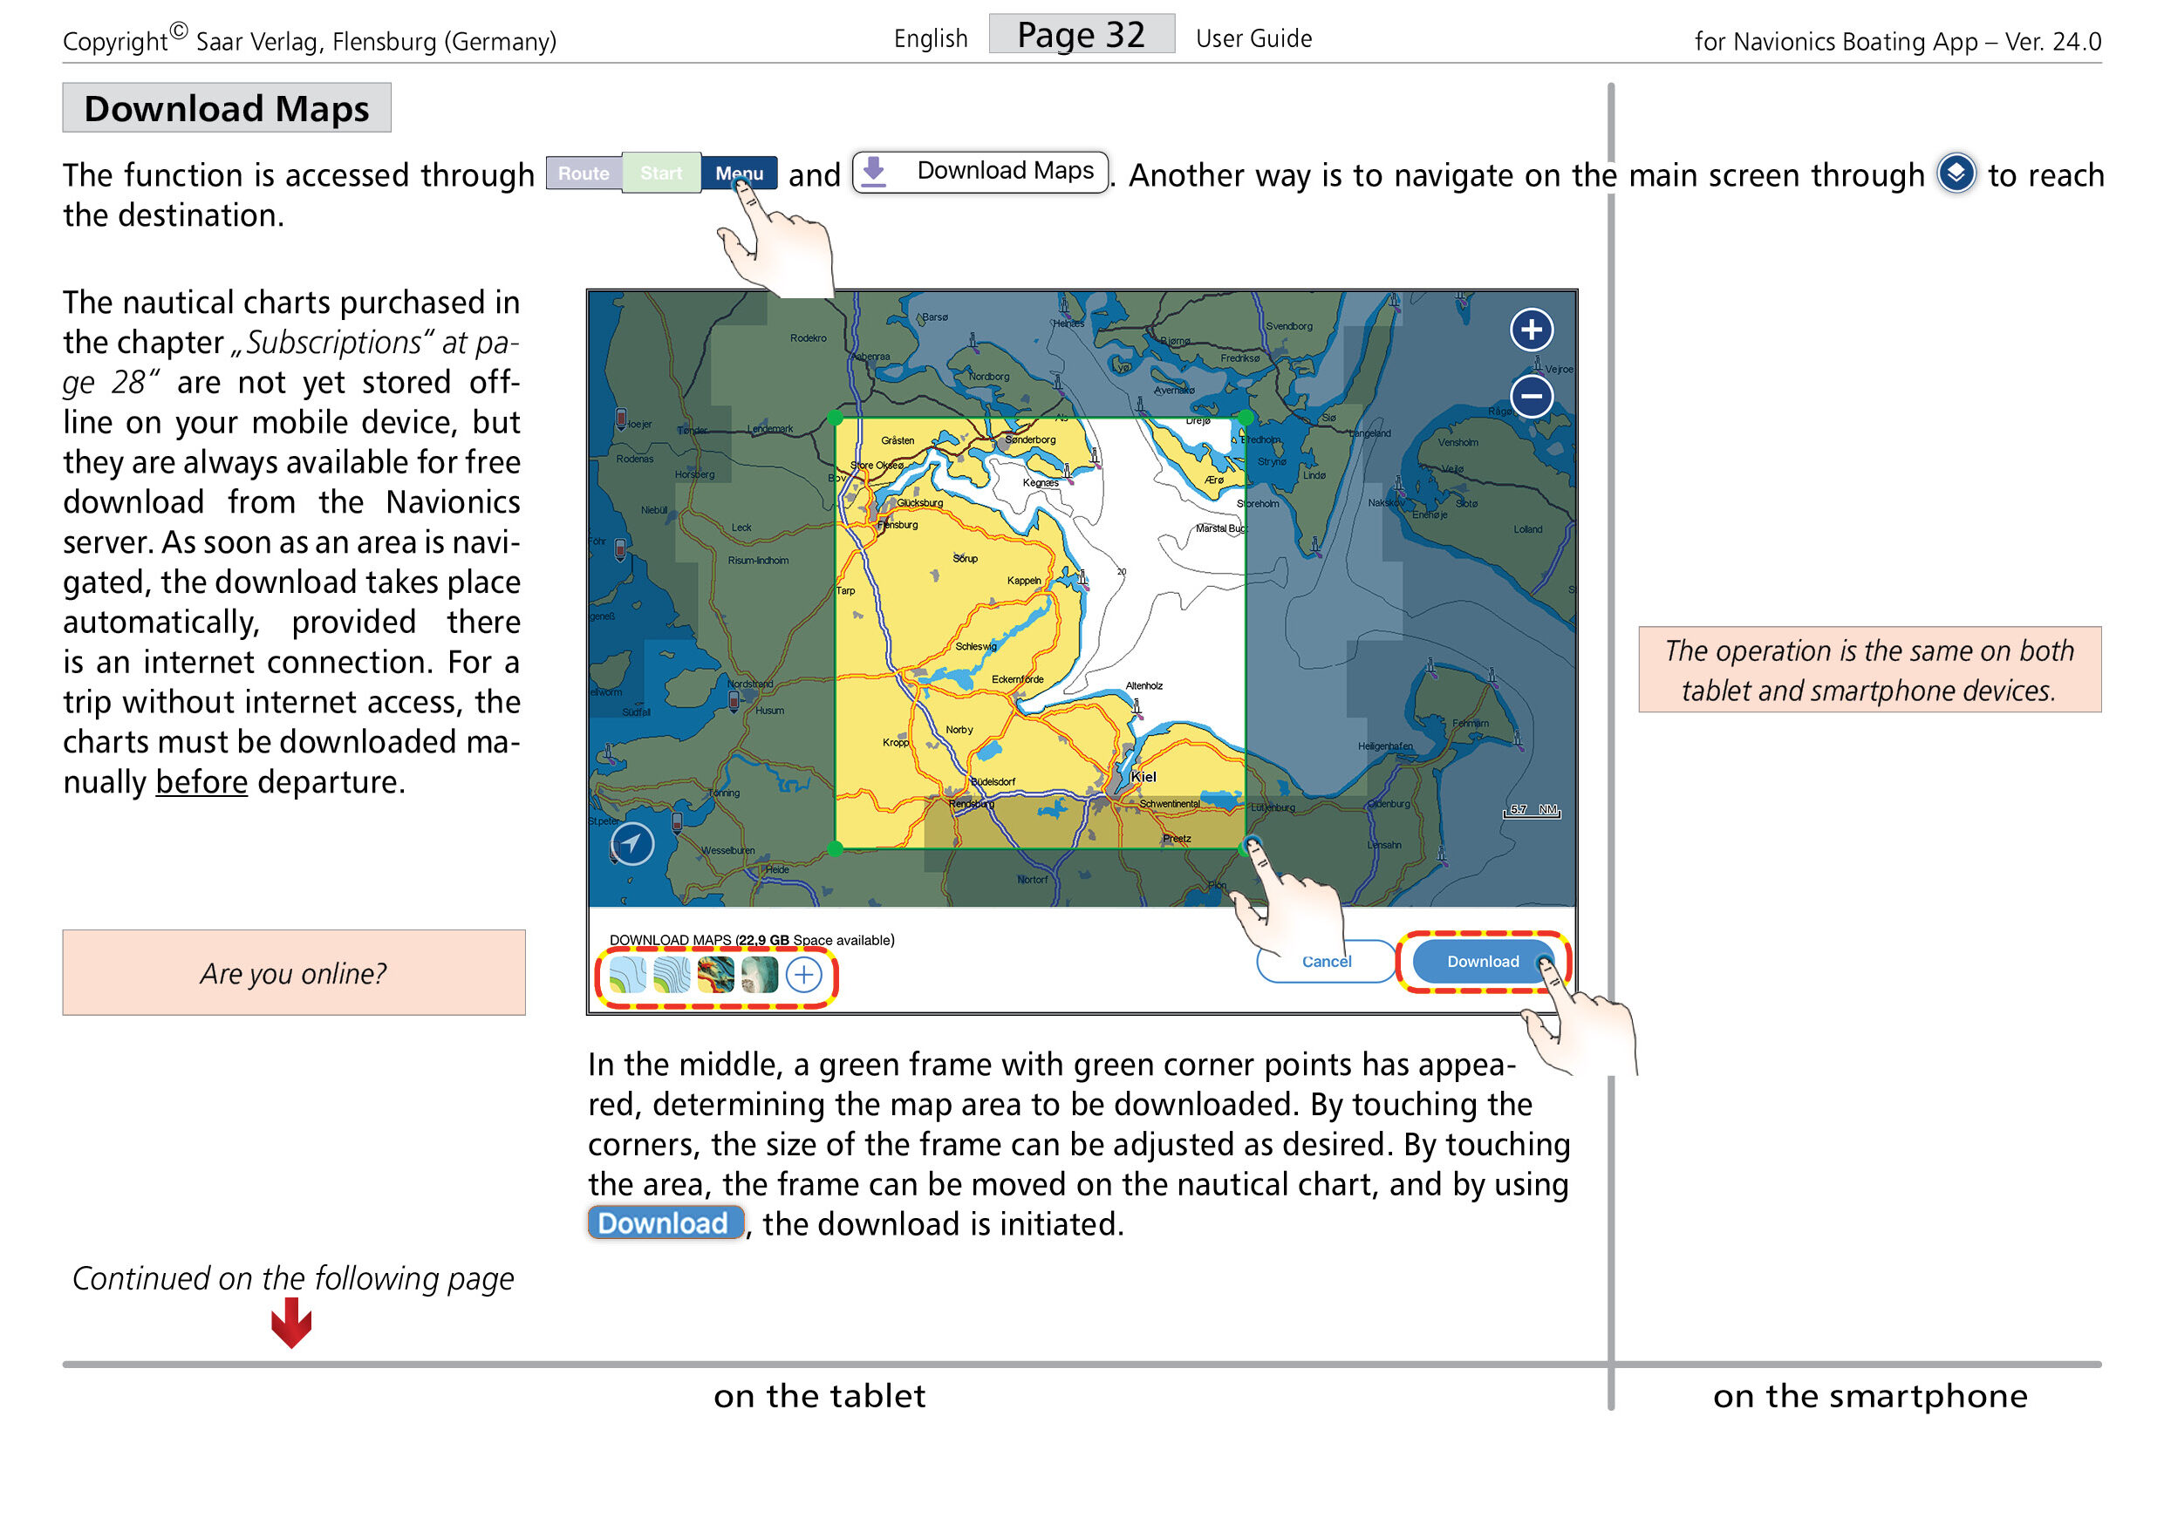Tap the compass arrow icon on the map

[x=633, y=845]
